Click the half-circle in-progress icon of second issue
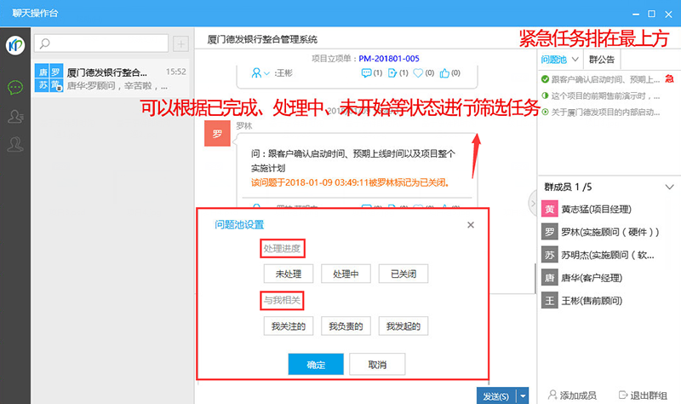Viewport: 681px width, 404px height. tap(545, 95)
